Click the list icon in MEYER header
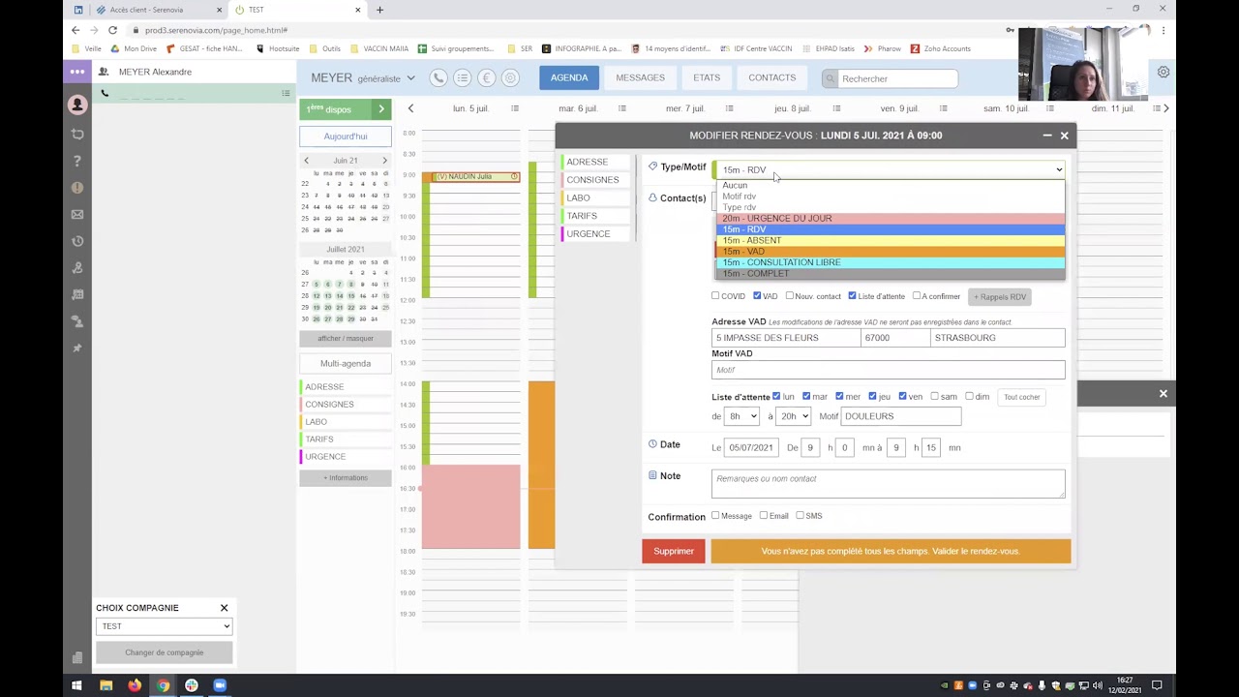This screenshot has height=697, width=1239. tap(463, 78)
